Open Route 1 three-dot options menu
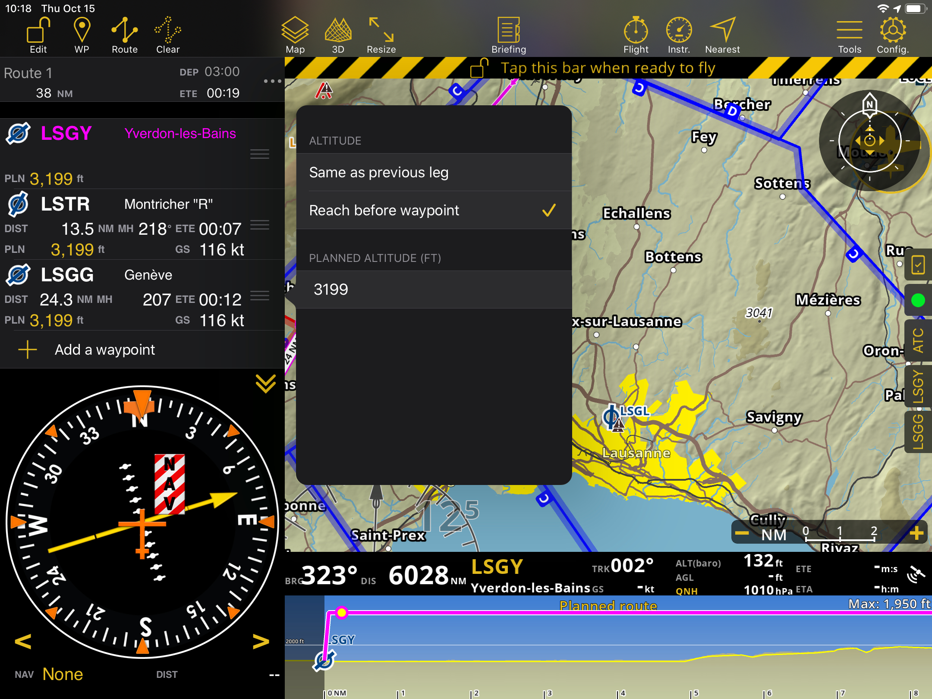Image resolution: width=932 pixels, height=699 pixels. [x=272, y=81]
